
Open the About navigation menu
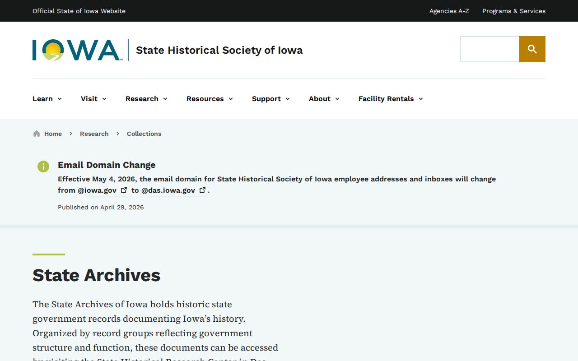[x=324, y=99]
